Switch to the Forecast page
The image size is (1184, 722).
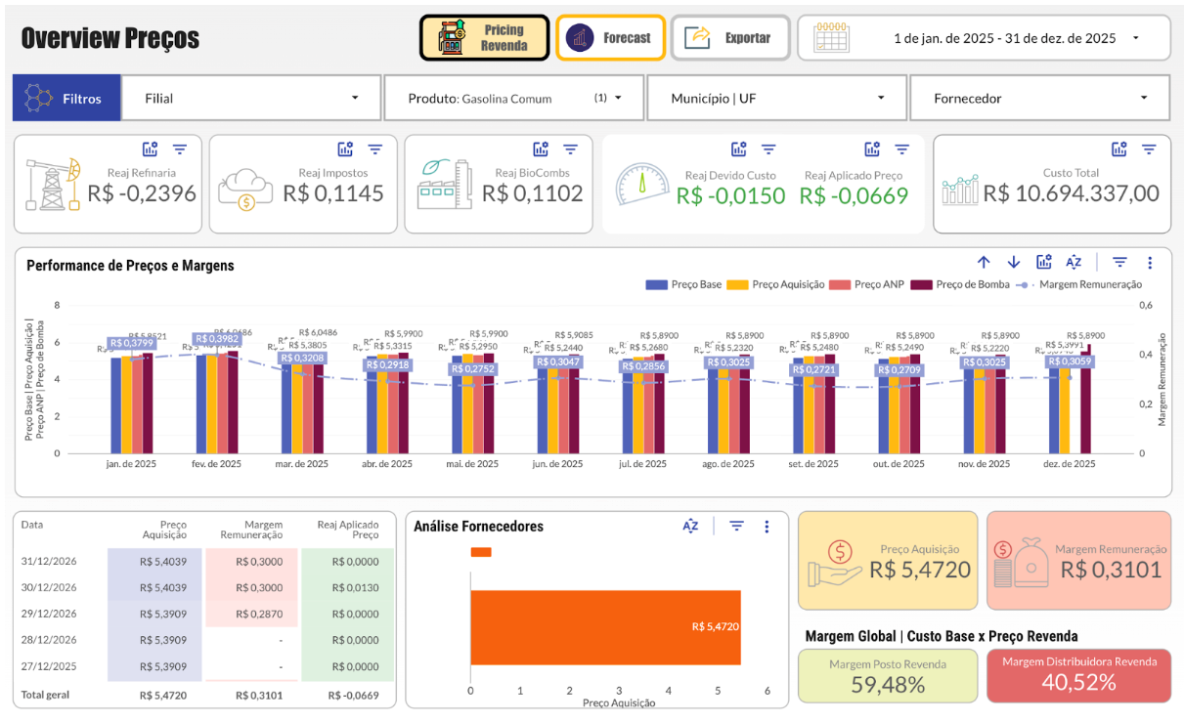coord(610,38)
